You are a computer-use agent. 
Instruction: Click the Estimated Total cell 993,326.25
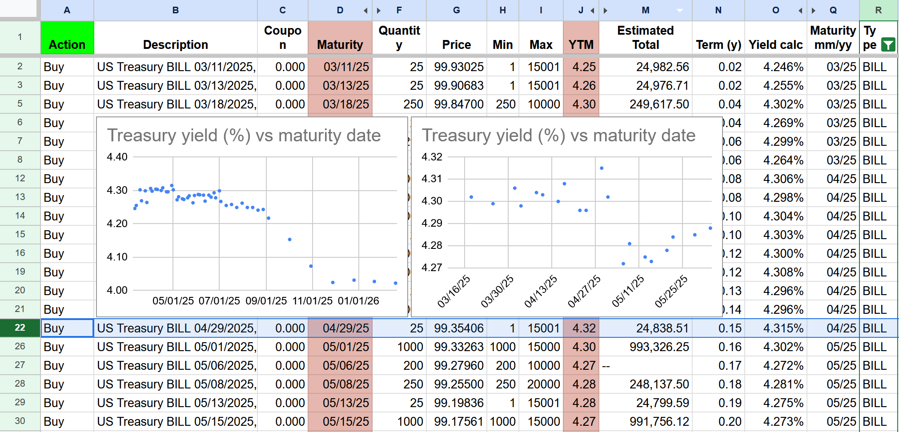tap(646, 347)
